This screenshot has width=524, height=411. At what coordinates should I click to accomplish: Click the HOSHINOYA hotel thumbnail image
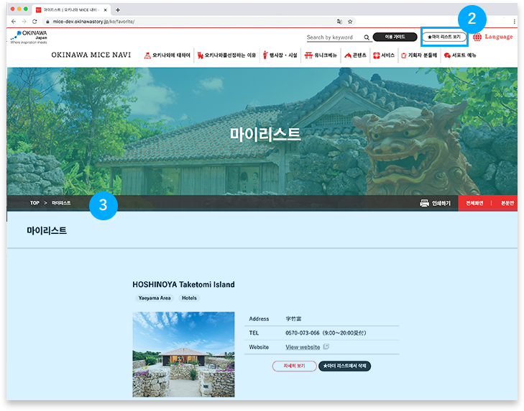pos(183,354)
